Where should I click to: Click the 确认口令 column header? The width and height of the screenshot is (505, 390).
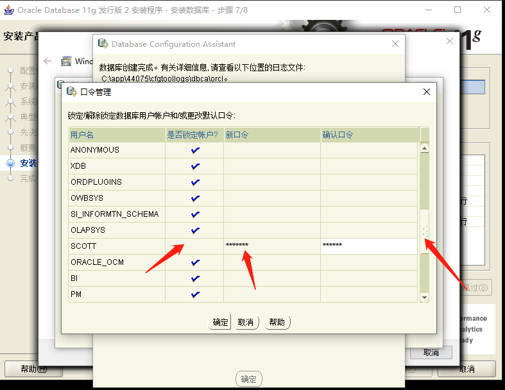(370, 135)
